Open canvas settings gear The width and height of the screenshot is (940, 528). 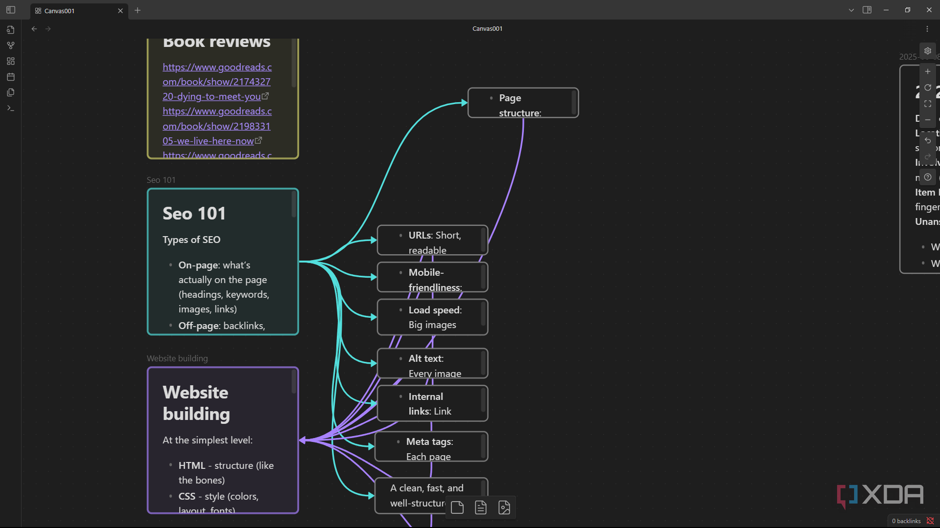point(928,51)
